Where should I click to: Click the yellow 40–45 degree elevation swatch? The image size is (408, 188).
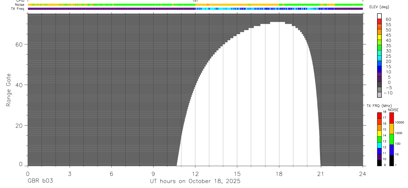379,37
